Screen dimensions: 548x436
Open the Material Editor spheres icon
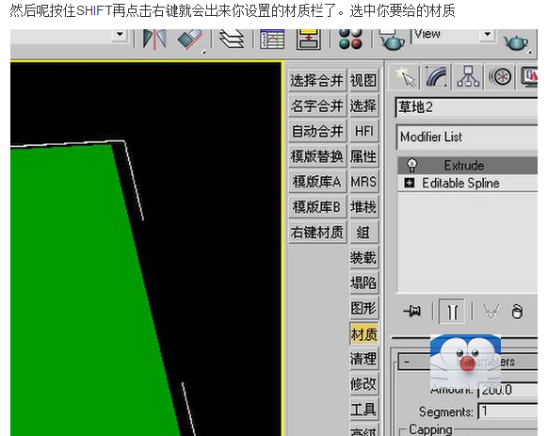[x=350, y=40]
